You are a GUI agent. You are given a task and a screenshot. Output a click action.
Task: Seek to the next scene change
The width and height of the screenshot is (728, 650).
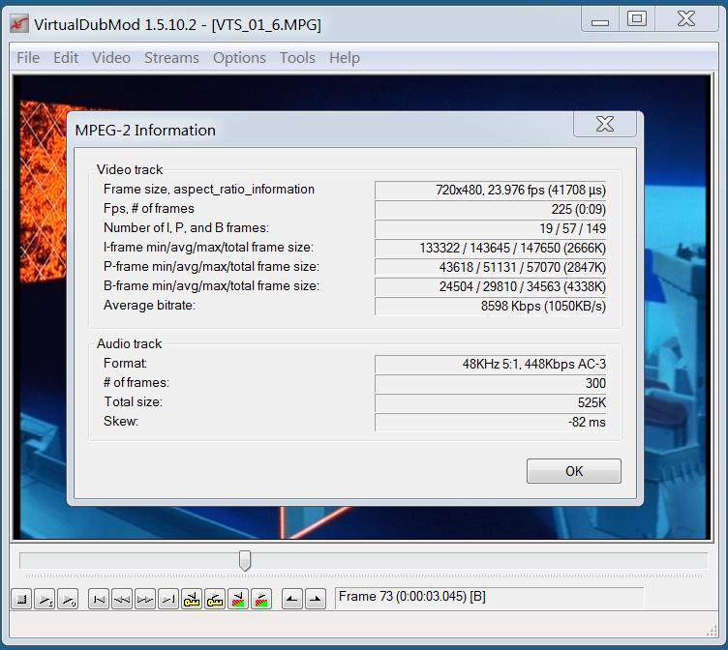[261, 599]
